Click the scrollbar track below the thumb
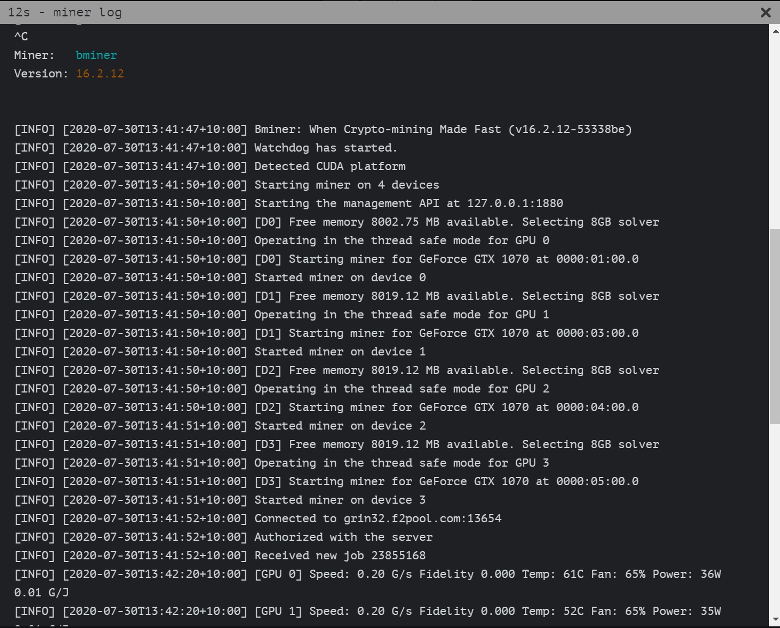 [775, 519]
